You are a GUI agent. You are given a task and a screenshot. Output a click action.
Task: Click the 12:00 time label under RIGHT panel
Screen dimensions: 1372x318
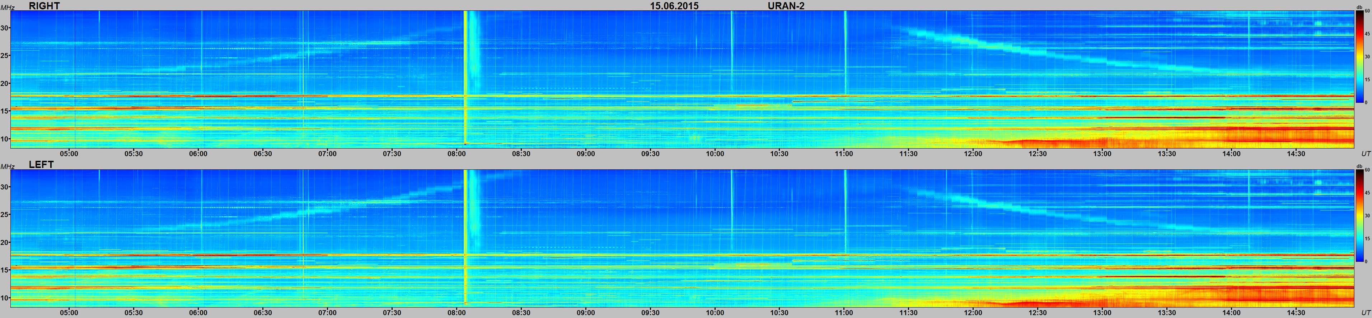click(973, 154)
